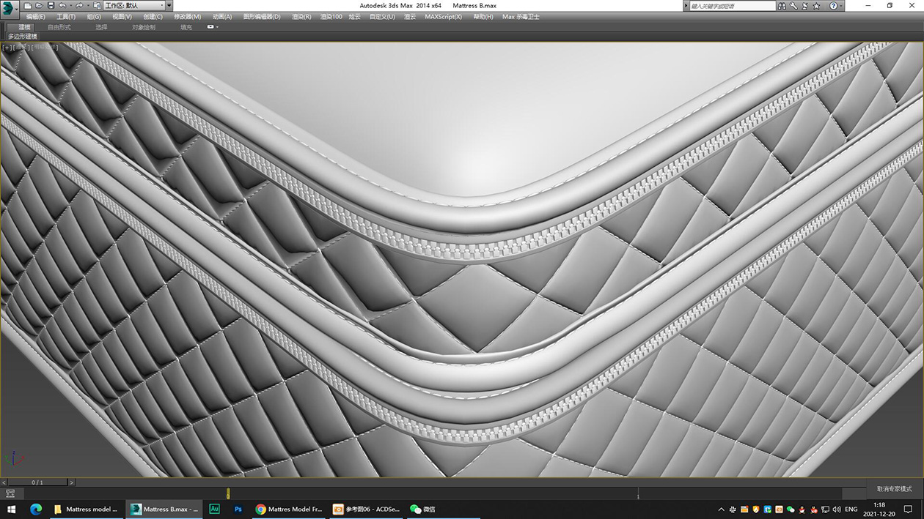Click the ENG language indicator

click(851, 509)
